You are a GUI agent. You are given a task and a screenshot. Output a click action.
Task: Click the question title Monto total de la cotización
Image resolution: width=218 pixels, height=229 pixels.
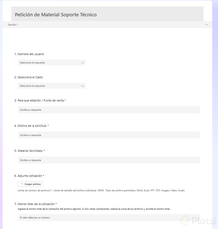pos(36,204)
